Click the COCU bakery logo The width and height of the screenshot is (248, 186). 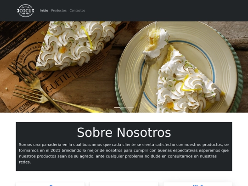tap(25, 11)
